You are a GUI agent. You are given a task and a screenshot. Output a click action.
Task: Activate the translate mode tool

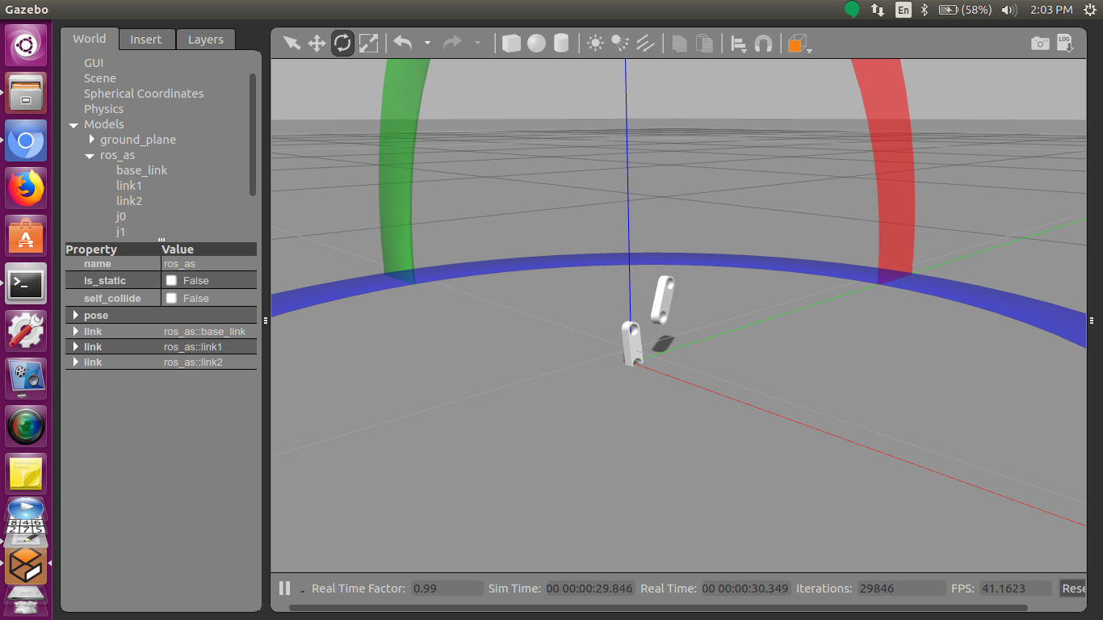tap(317, 43)
